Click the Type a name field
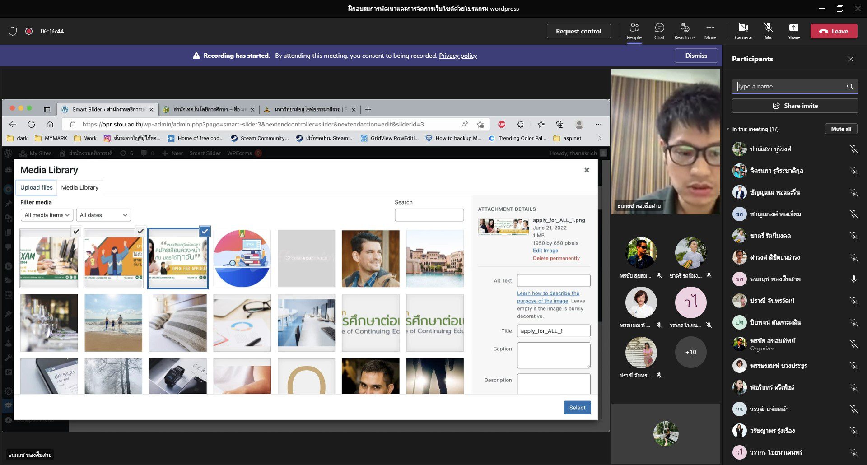 [790, 87]
